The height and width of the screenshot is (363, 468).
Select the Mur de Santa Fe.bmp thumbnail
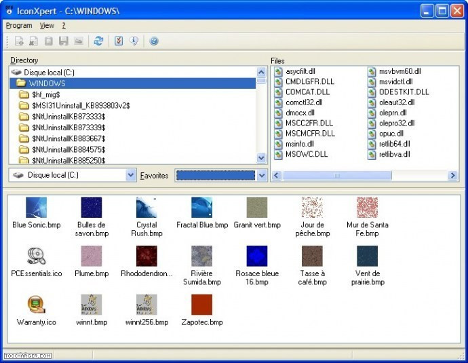[x=368, y=208]
